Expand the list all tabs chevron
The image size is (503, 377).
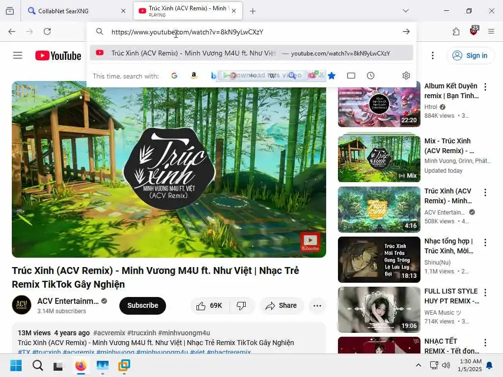coord(406,11)
